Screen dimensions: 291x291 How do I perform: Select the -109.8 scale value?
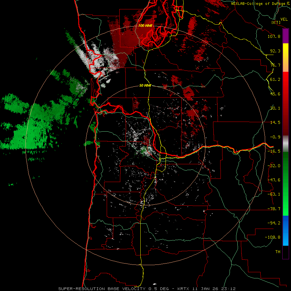tap(273, 237)
